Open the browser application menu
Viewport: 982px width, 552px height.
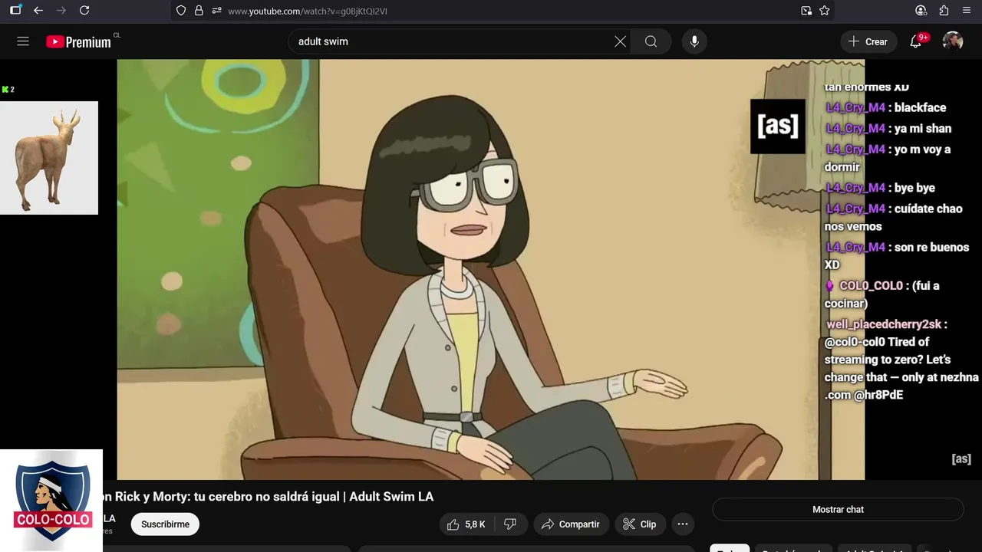pos(967,11)
